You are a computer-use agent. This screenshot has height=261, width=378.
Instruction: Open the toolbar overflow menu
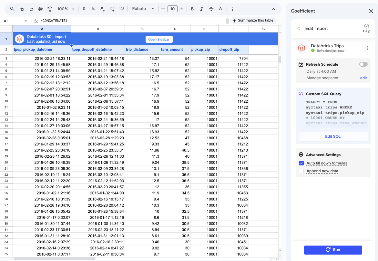click(x=232, y=9)
